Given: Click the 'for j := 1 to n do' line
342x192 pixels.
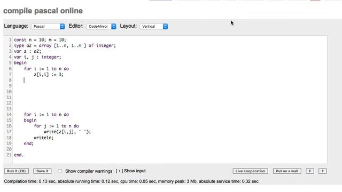Looking at the screenshot, I should coord(56,126).
